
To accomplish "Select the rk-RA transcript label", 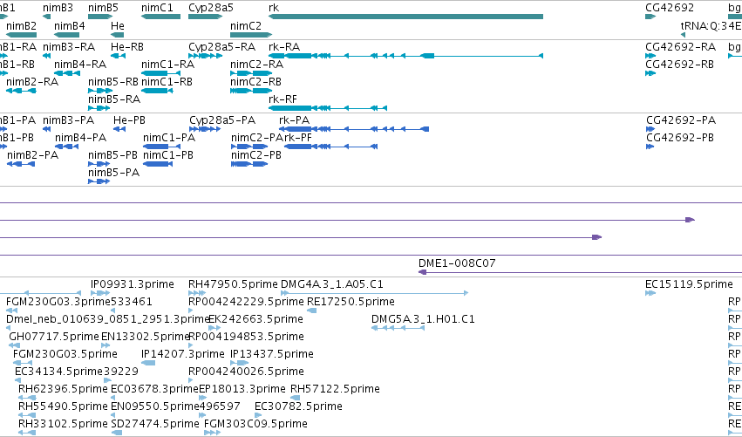I will 284,47.
